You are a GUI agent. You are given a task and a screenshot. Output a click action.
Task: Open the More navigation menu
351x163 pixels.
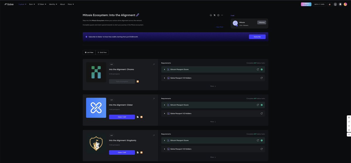pos(71,4)
